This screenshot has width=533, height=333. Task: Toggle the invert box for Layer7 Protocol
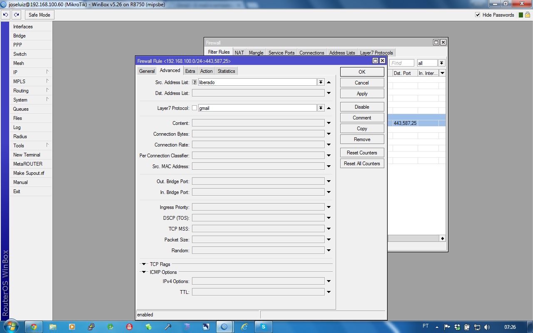(x=194, y=108)
